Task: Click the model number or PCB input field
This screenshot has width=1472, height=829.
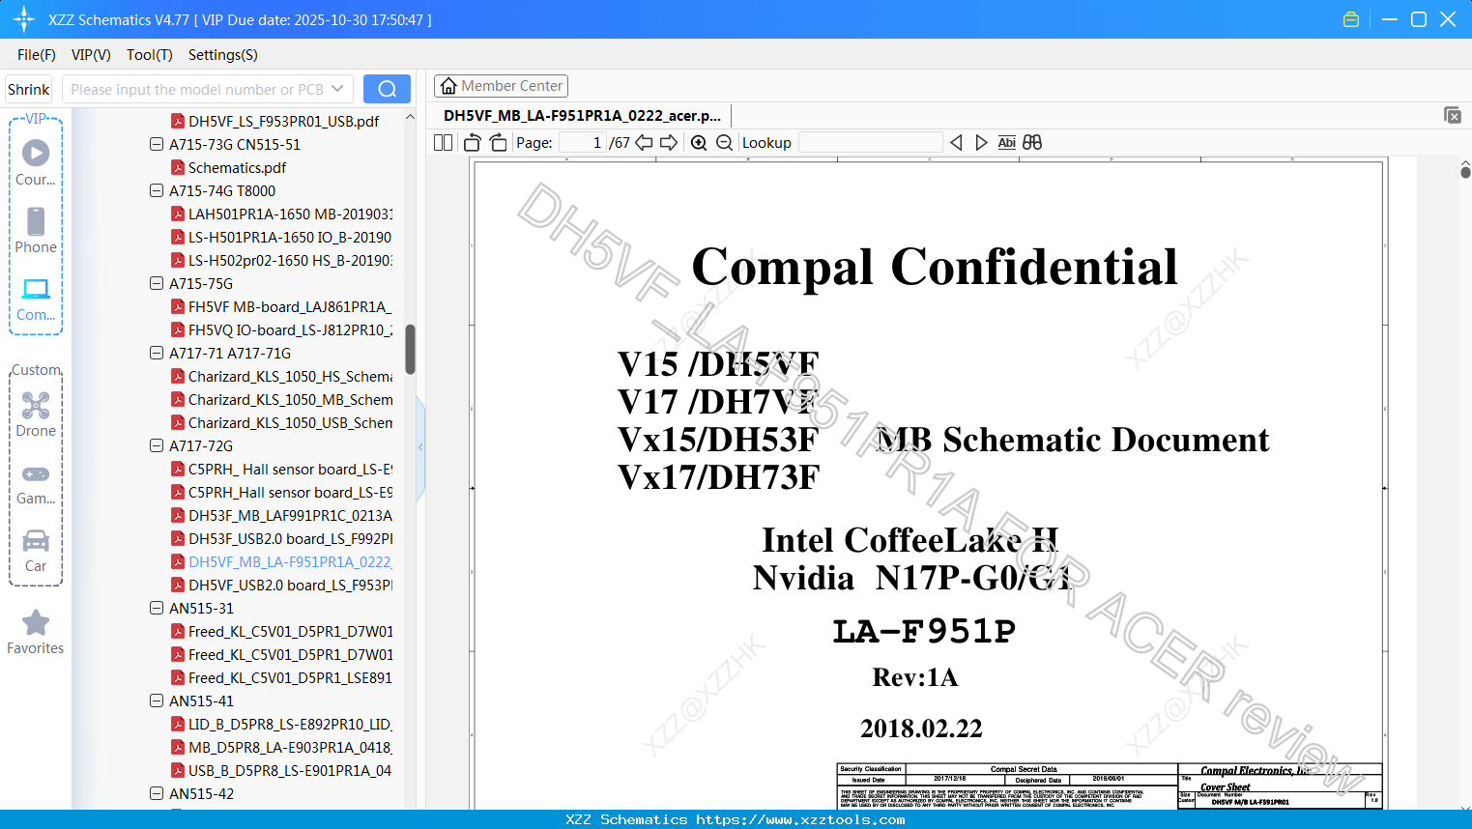Action: pos(197,89)
